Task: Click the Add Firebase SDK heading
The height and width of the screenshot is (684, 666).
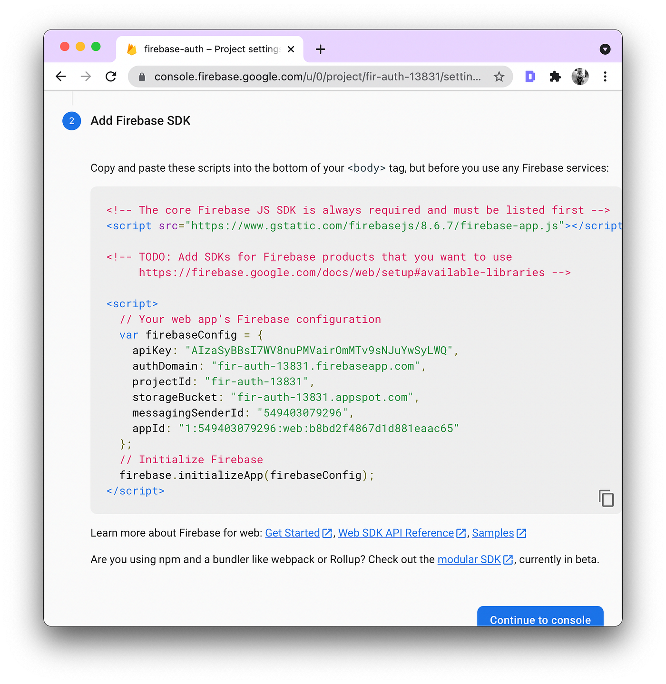Action: point(140,121)
